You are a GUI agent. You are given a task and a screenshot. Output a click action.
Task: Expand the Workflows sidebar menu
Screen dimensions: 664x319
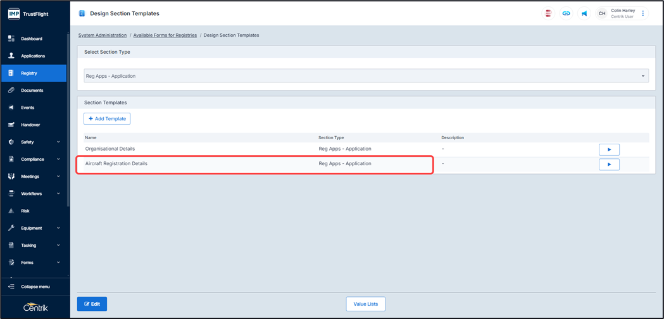pos(34,194)
